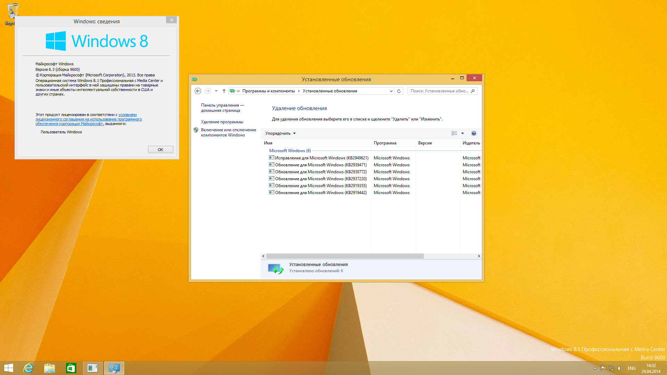Refresh the Installed Updates list
667x375 pixels.
click(399, 91)
